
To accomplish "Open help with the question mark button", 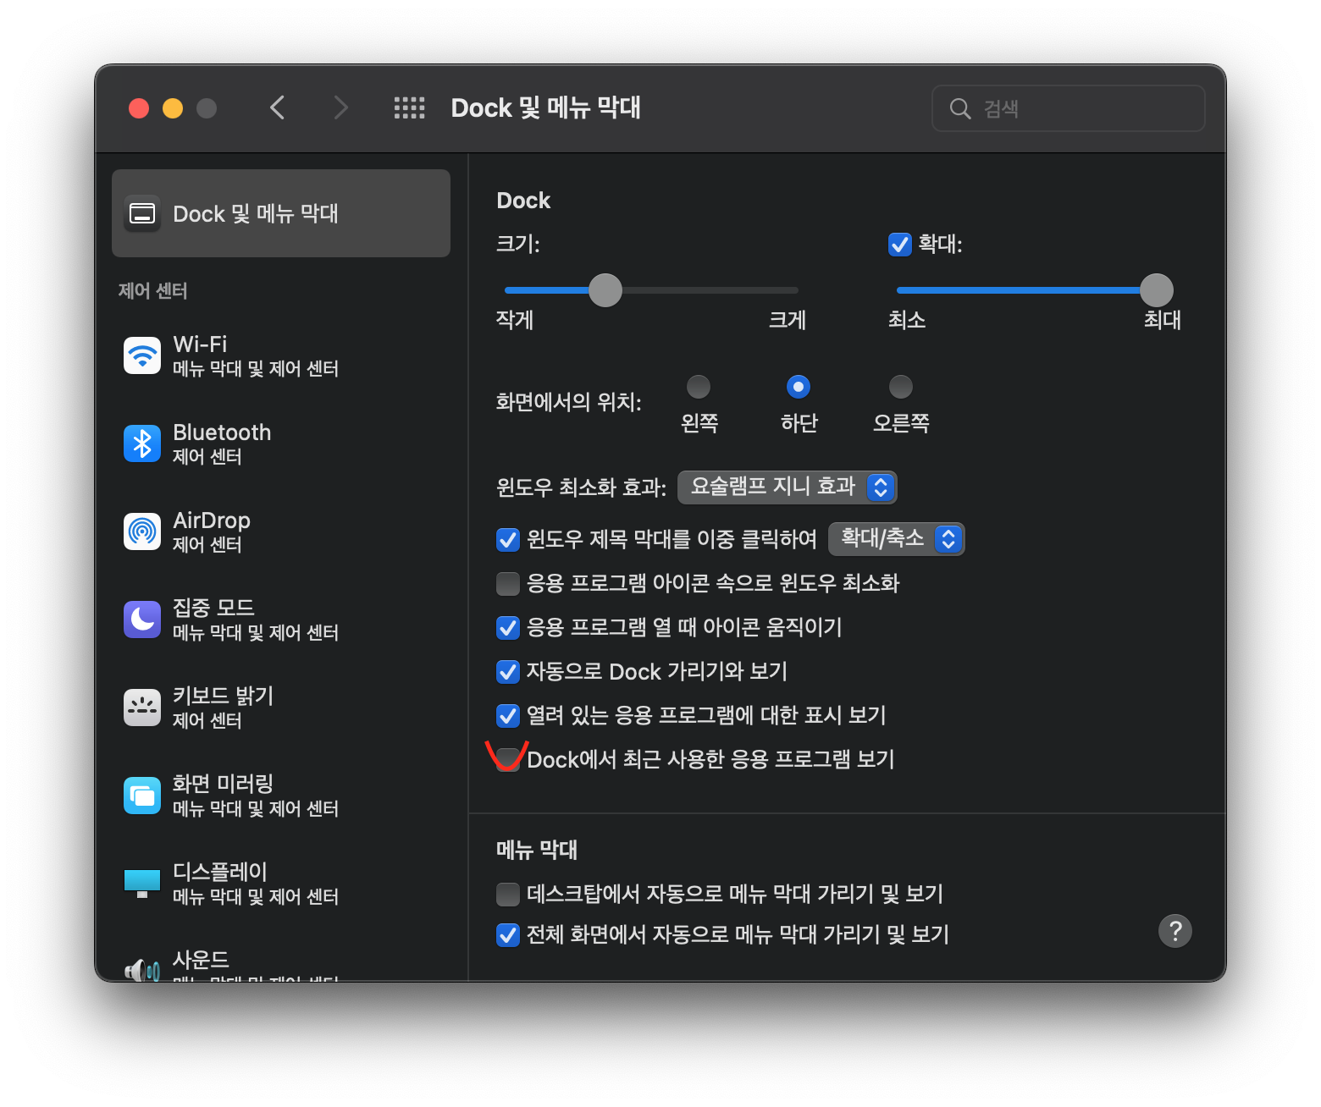I will pyautogui.click(x=1175, y=931).
